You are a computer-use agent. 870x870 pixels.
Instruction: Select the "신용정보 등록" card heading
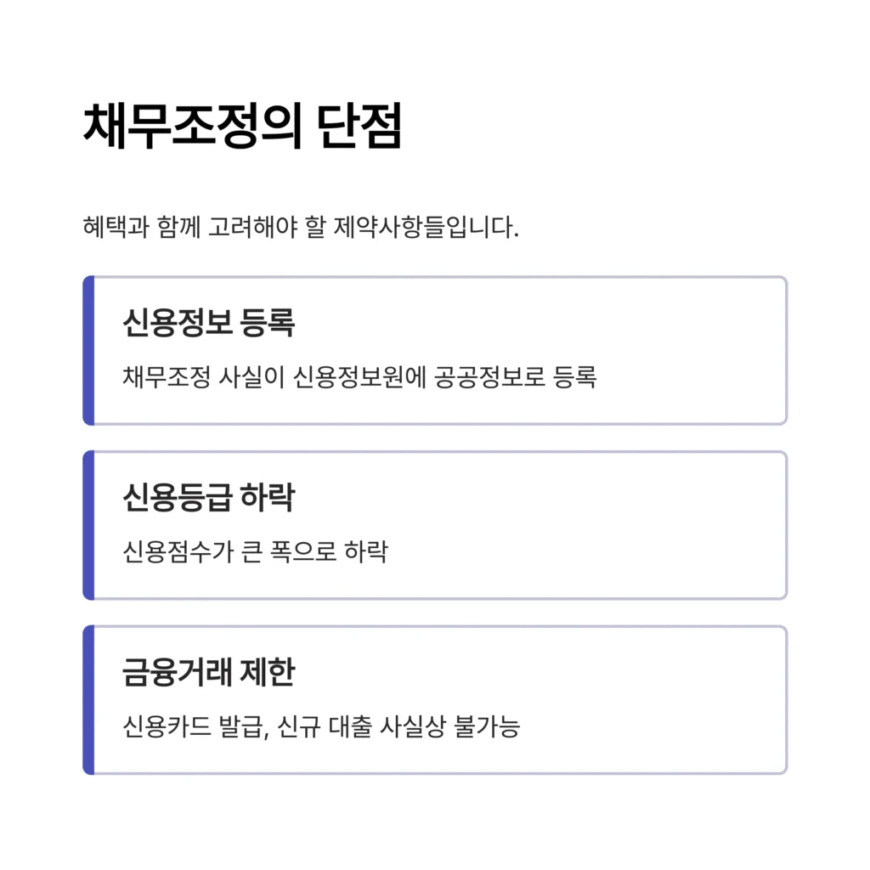pyautogui.click(x=208, y=322)
